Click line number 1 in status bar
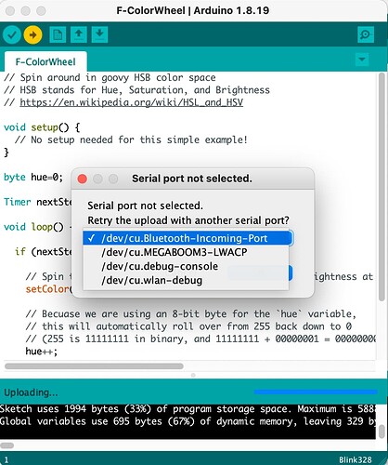The height and width of the screenshot is (465, 388). [x=6, y=459]
